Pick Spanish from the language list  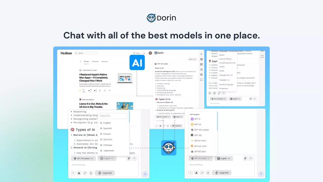(x=107, y=128)
